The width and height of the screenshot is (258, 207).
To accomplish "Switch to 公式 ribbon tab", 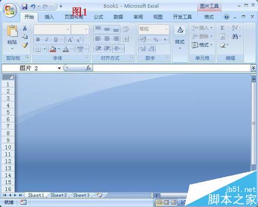I will pyautogui.click(x=99, y=17).
